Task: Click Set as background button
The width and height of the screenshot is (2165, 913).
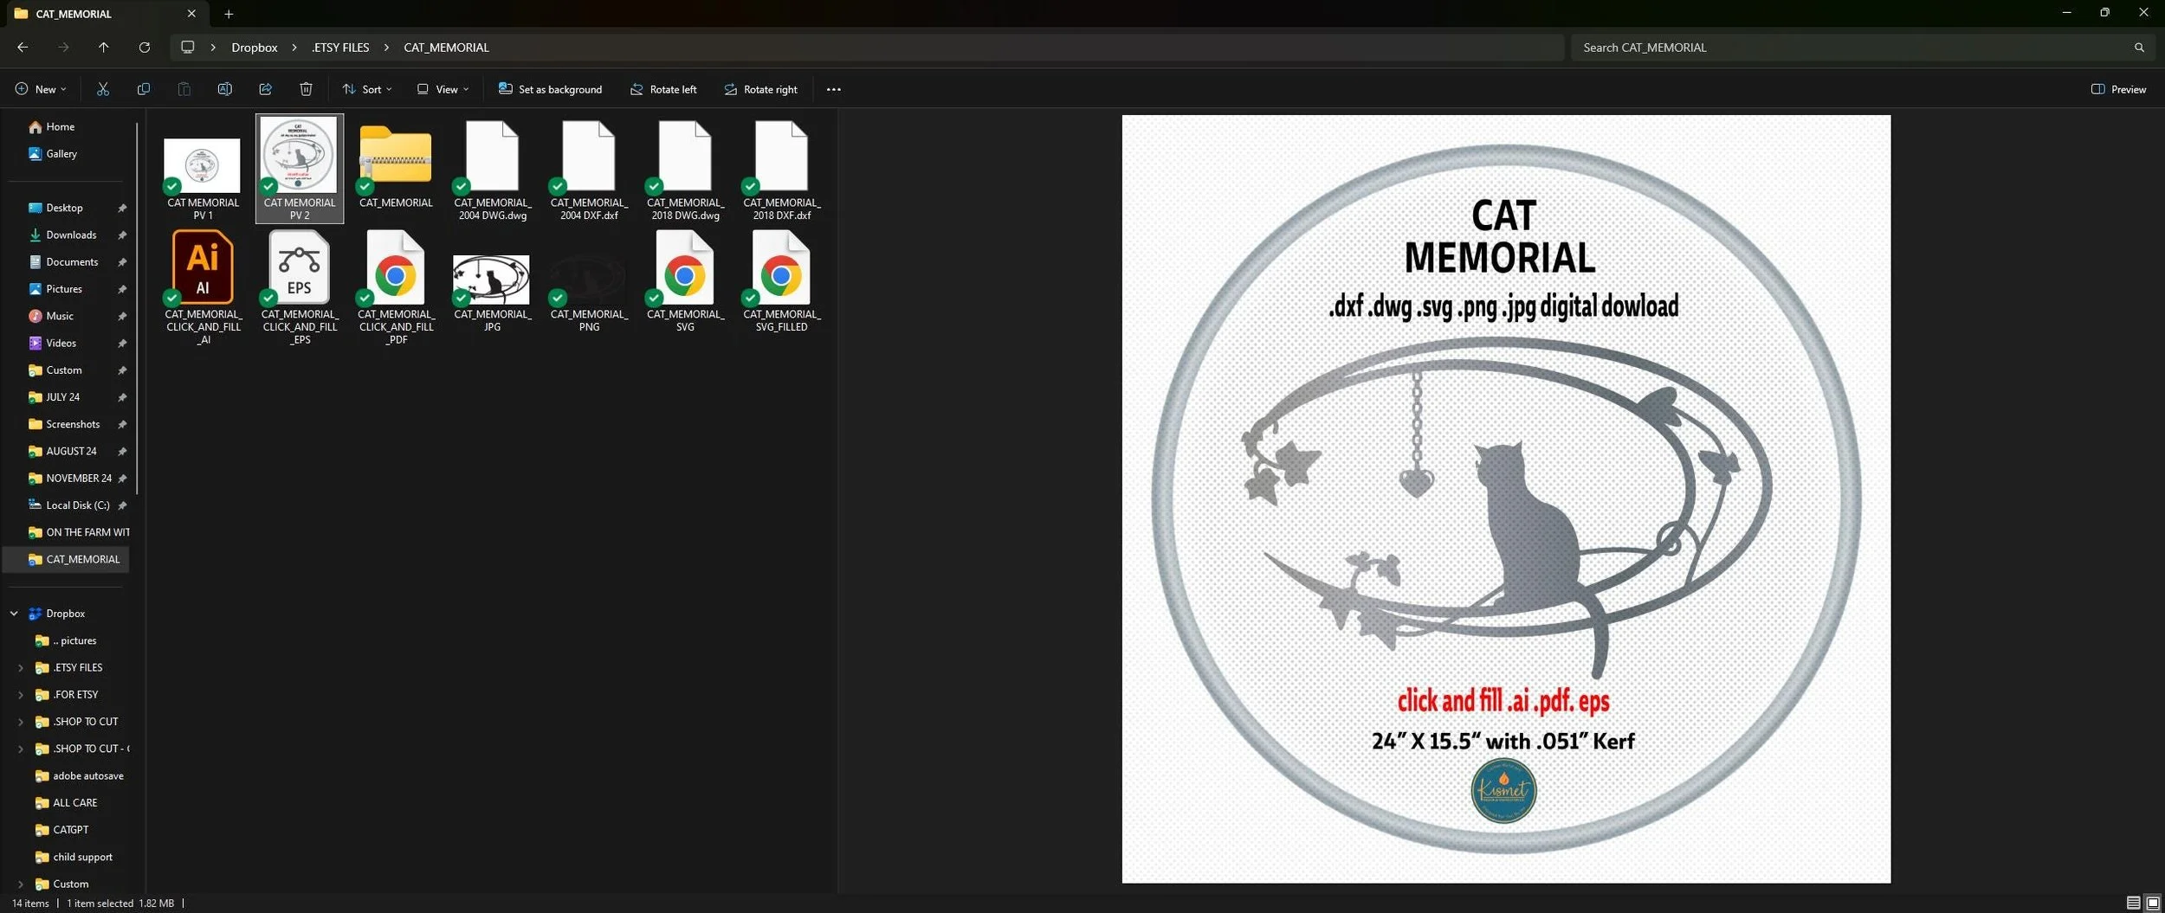Action: click(x=550, y=89)
